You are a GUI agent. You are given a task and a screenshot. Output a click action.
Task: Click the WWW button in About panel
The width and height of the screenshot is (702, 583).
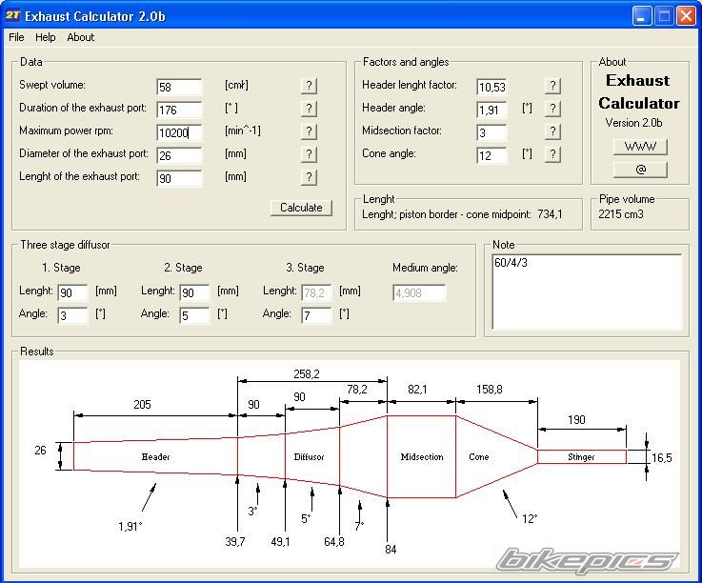click(640, 147)
